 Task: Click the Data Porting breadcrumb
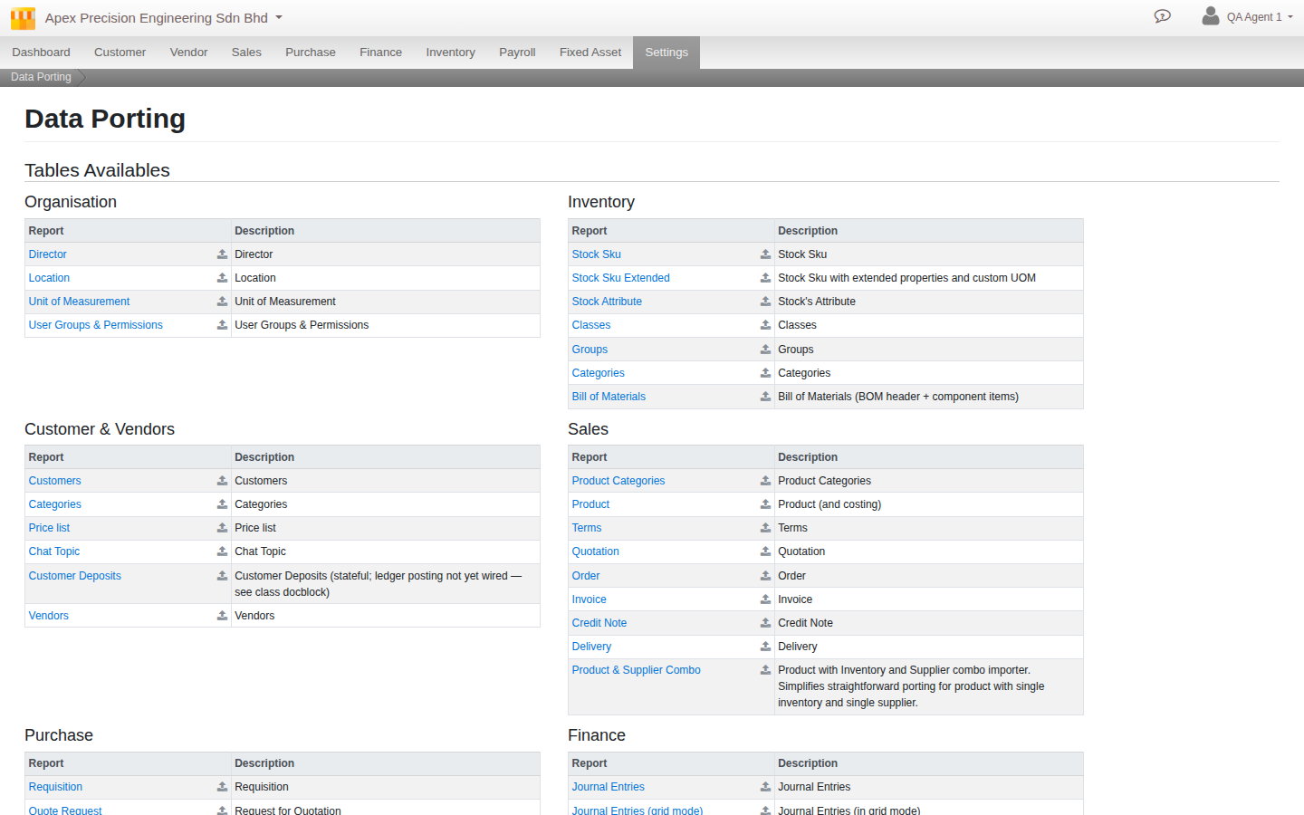pyautogui.click(x=41, y=77)
